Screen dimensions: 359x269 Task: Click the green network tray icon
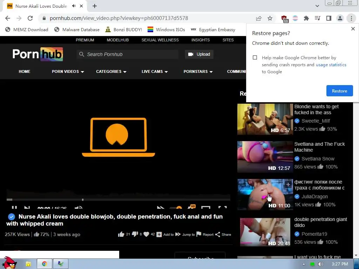tap(312, 264)
